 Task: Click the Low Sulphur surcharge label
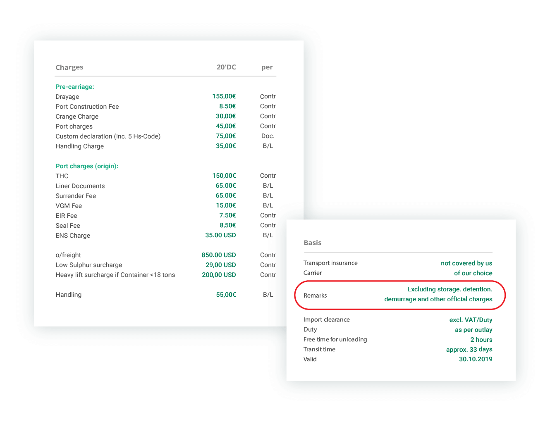(x=89, y=265)
